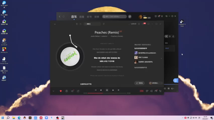Viewport: 214px width, 120px height.
Task: Toggle shuffle play mode
Action: coord(95,90)
